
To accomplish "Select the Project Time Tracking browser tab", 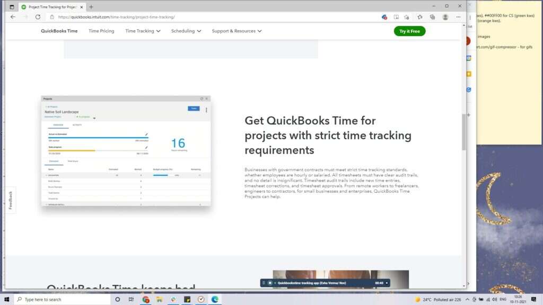I will (x=50, y=7).
